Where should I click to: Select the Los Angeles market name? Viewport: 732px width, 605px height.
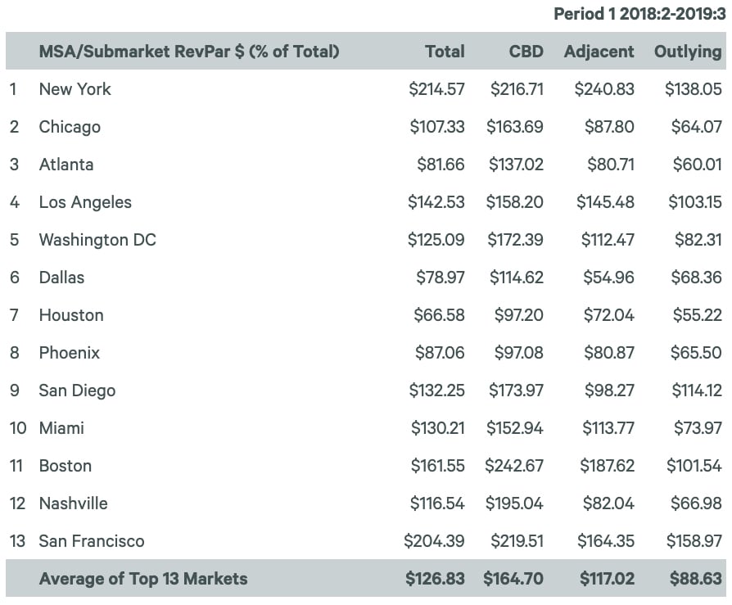pyautogui.click(x=85, y=202)
